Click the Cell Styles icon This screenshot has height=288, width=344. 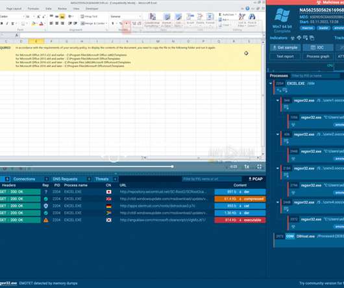click(178, 17)
